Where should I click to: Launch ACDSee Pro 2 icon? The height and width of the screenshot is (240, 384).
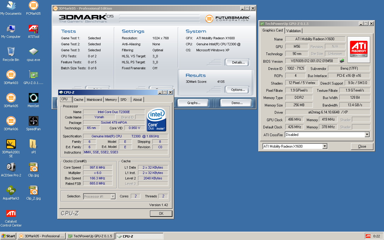pyautogui.click(x=11, y=170)
